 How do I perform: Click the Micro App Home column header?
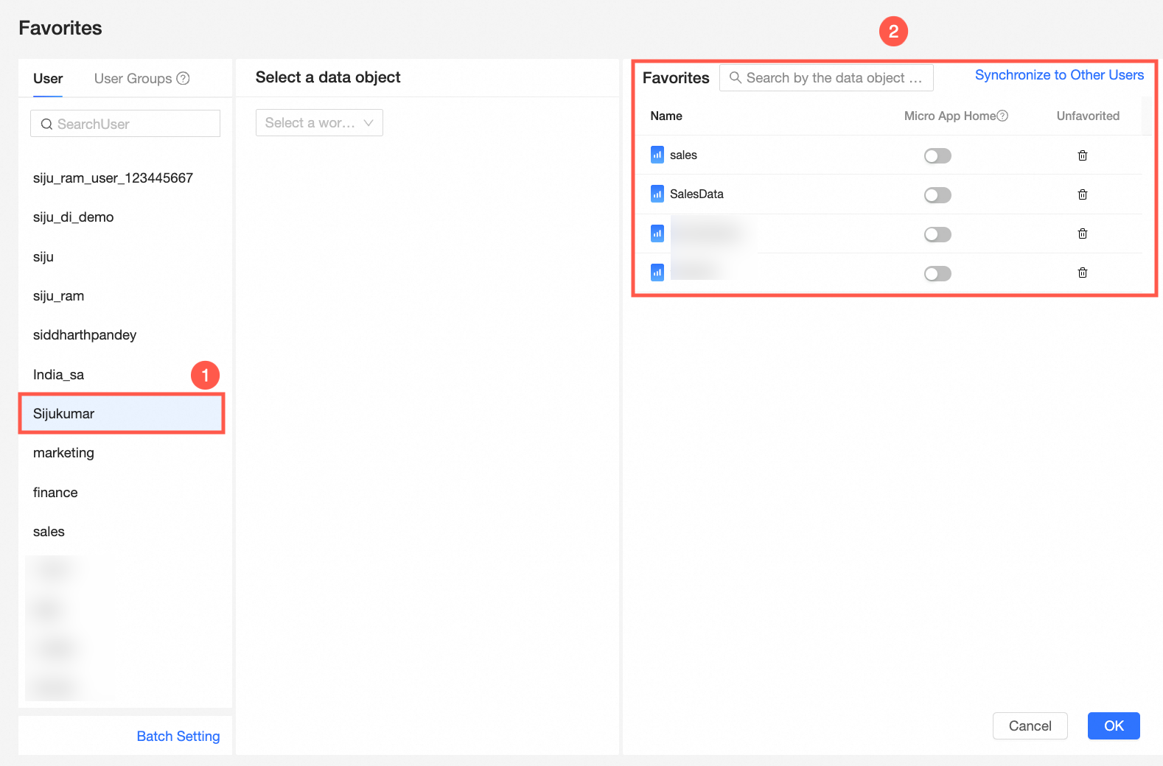coord(949,116)
